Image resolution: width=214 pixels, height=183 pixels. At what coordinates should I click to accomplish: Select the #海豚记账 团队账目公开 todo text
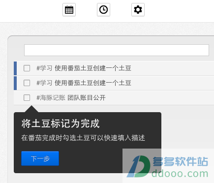pyautogui.click(x=71, y=98)
